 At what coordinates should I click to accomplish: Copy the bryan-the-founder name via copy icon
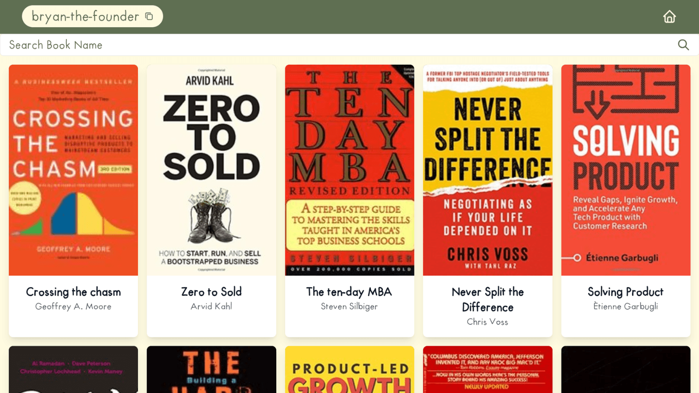pos(149,16)
